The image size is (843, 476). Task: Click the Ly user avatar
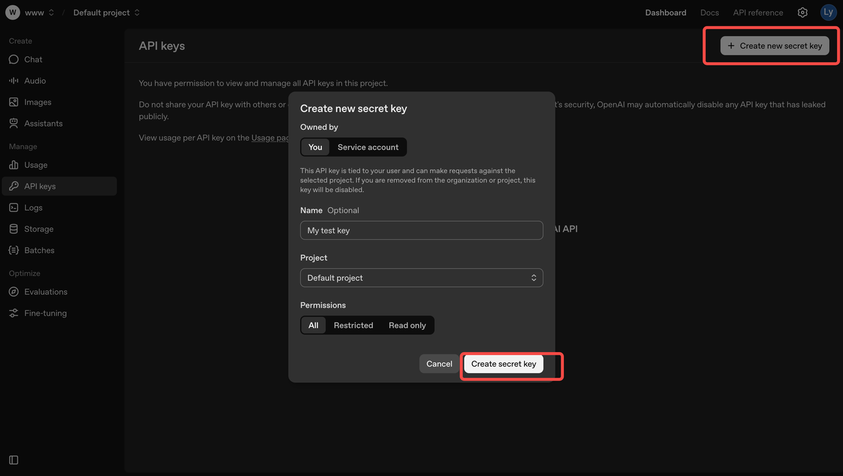pyautogui.click(x=828, y=13)
